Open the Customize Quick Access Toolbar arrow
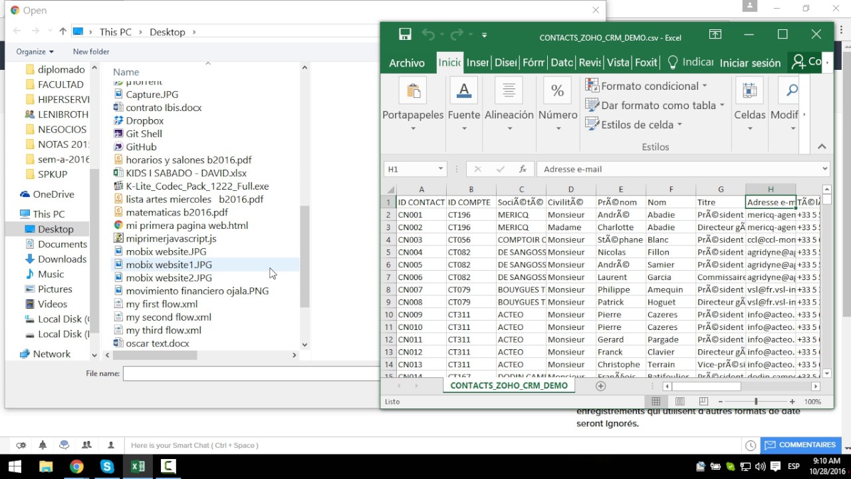This screenshot has width=851, height=479. [484, 35]
